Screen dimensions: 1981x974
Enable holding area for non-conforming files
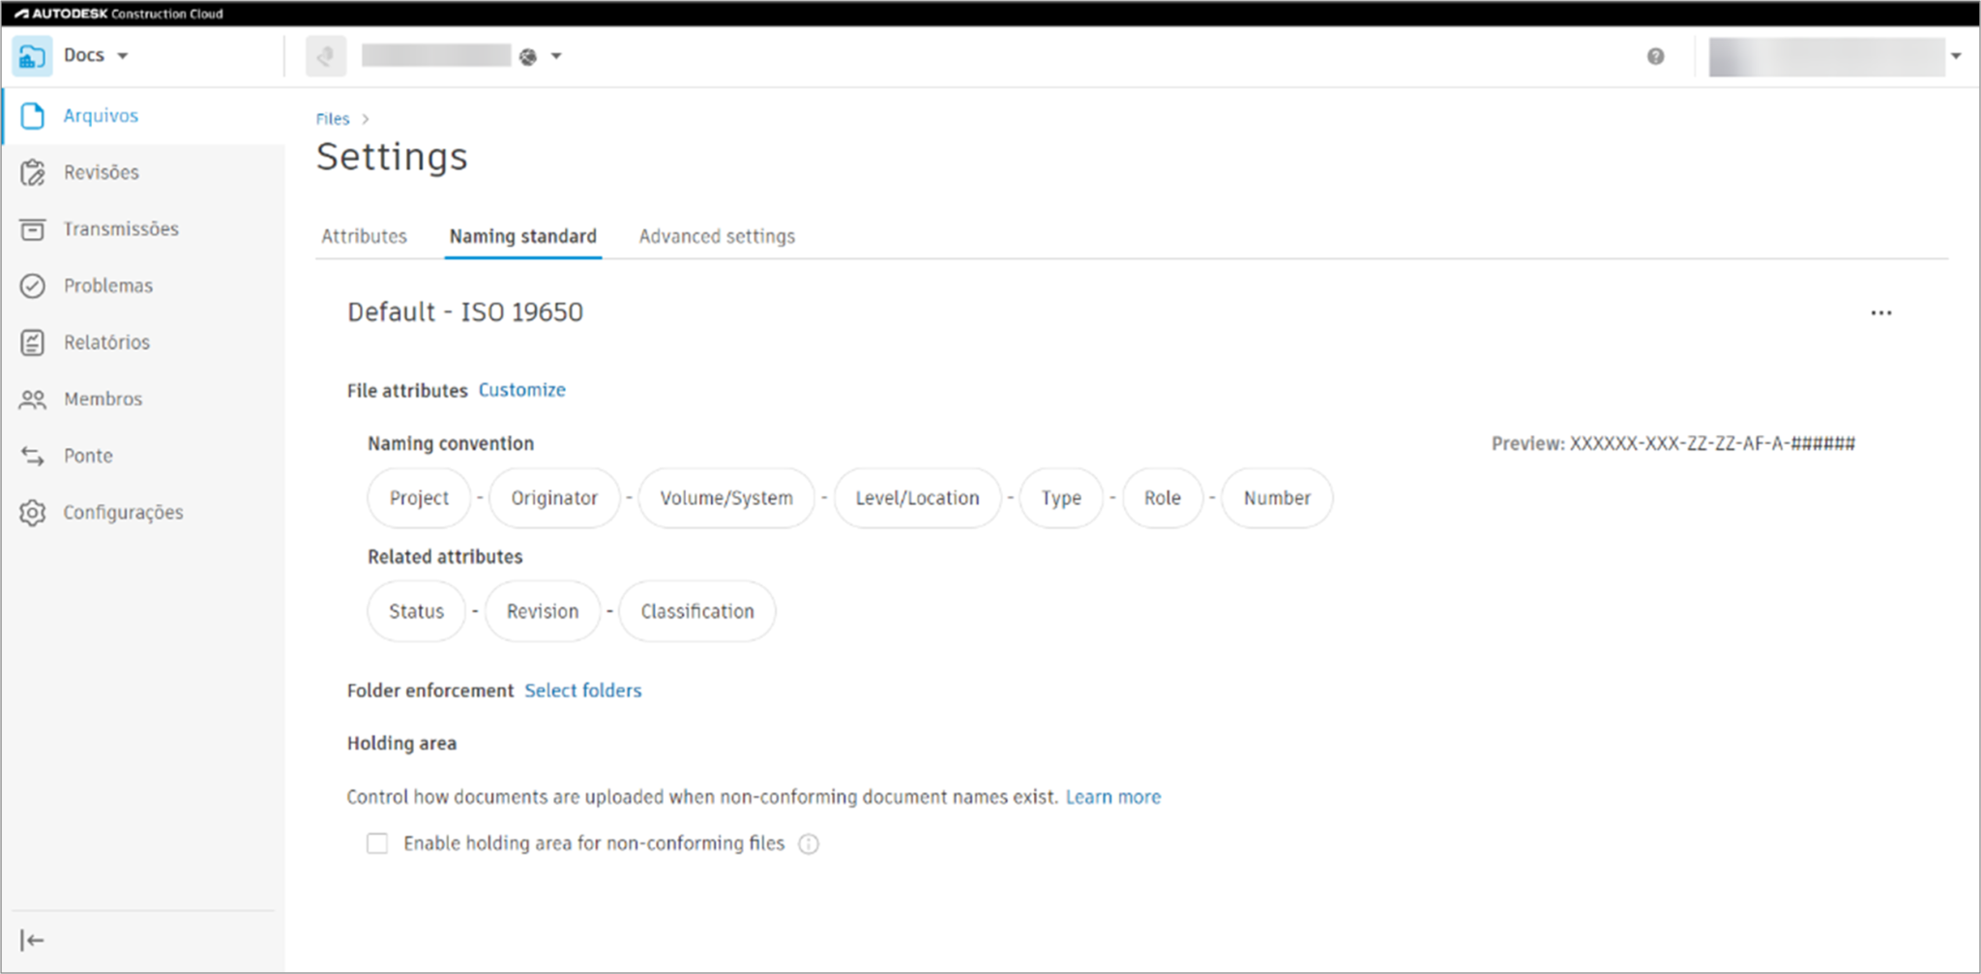[x=377, y=843]
